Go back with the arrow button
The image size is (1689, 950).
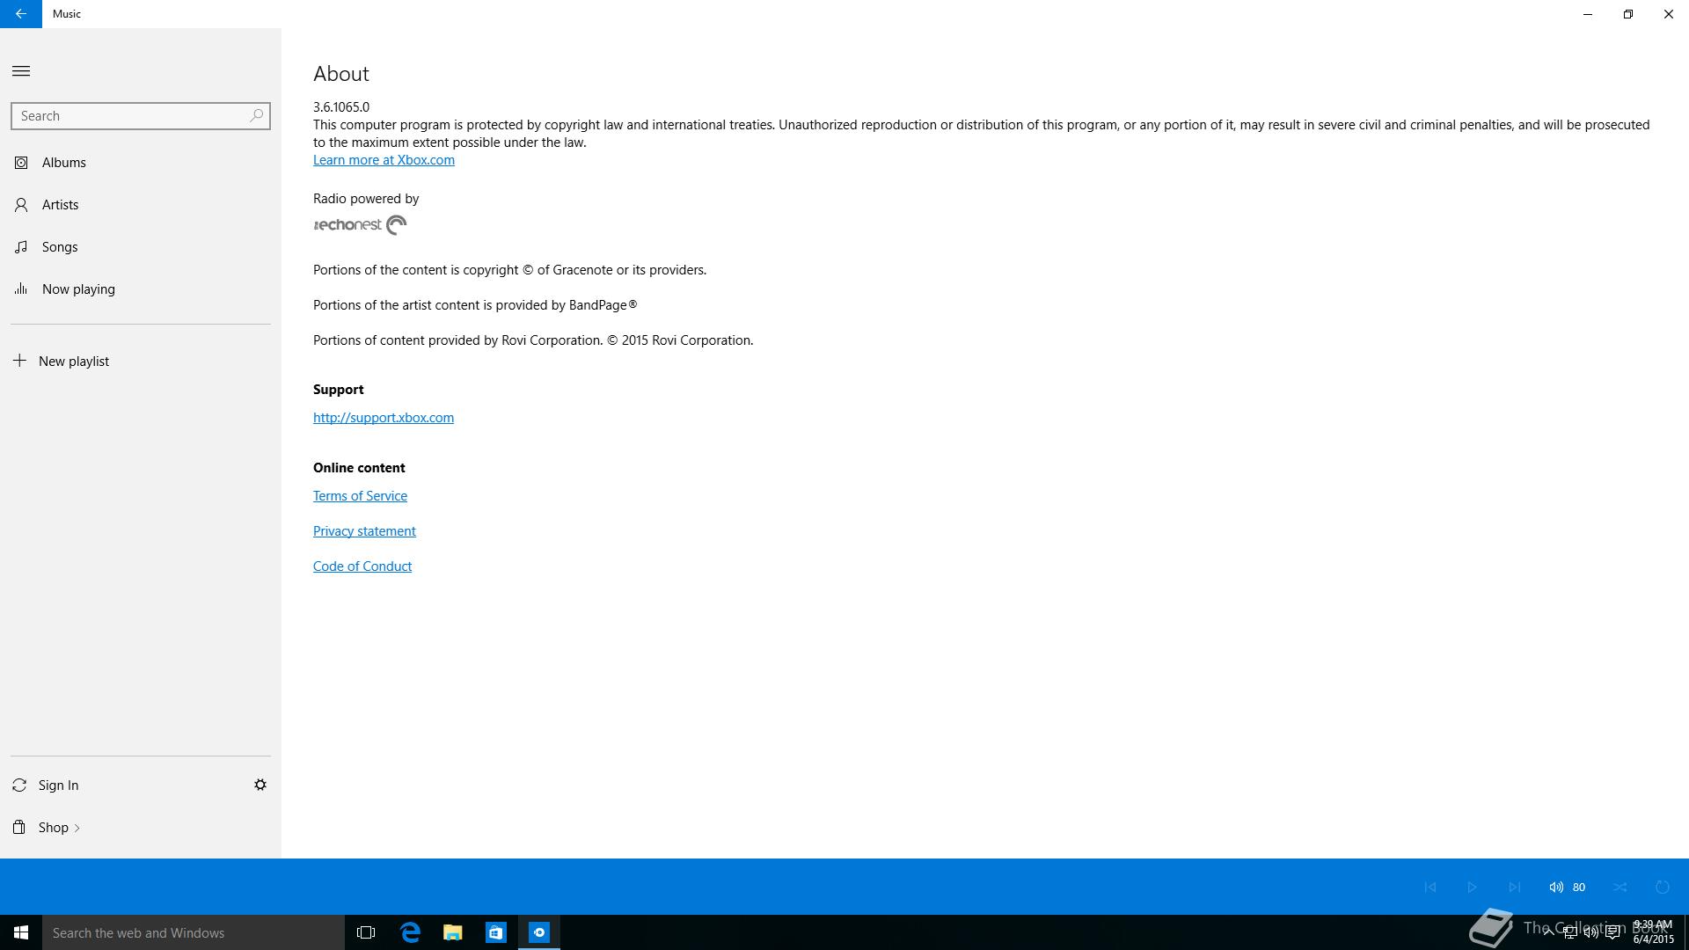point(21,14)
